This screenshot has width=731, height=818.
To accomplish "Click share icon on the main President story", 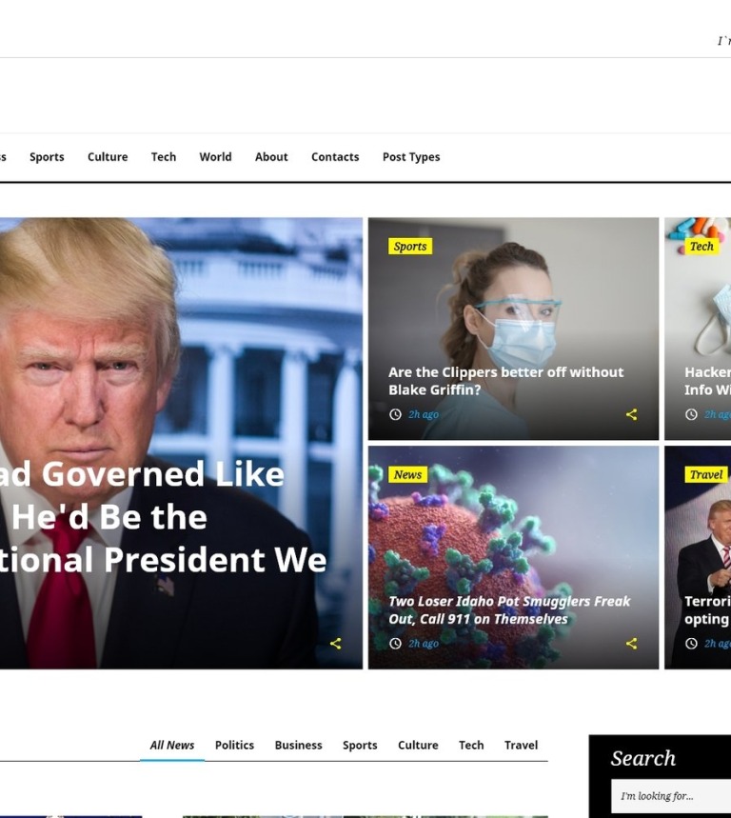I will tap(336, 644).
